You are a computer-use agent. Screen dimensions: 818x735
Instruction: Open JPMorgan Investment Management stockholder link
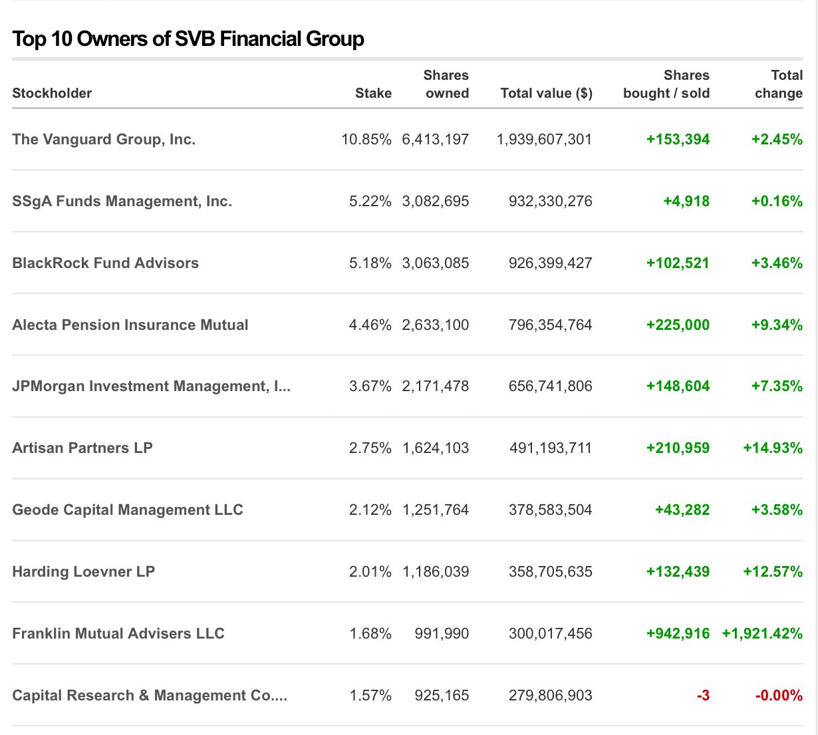152,386
